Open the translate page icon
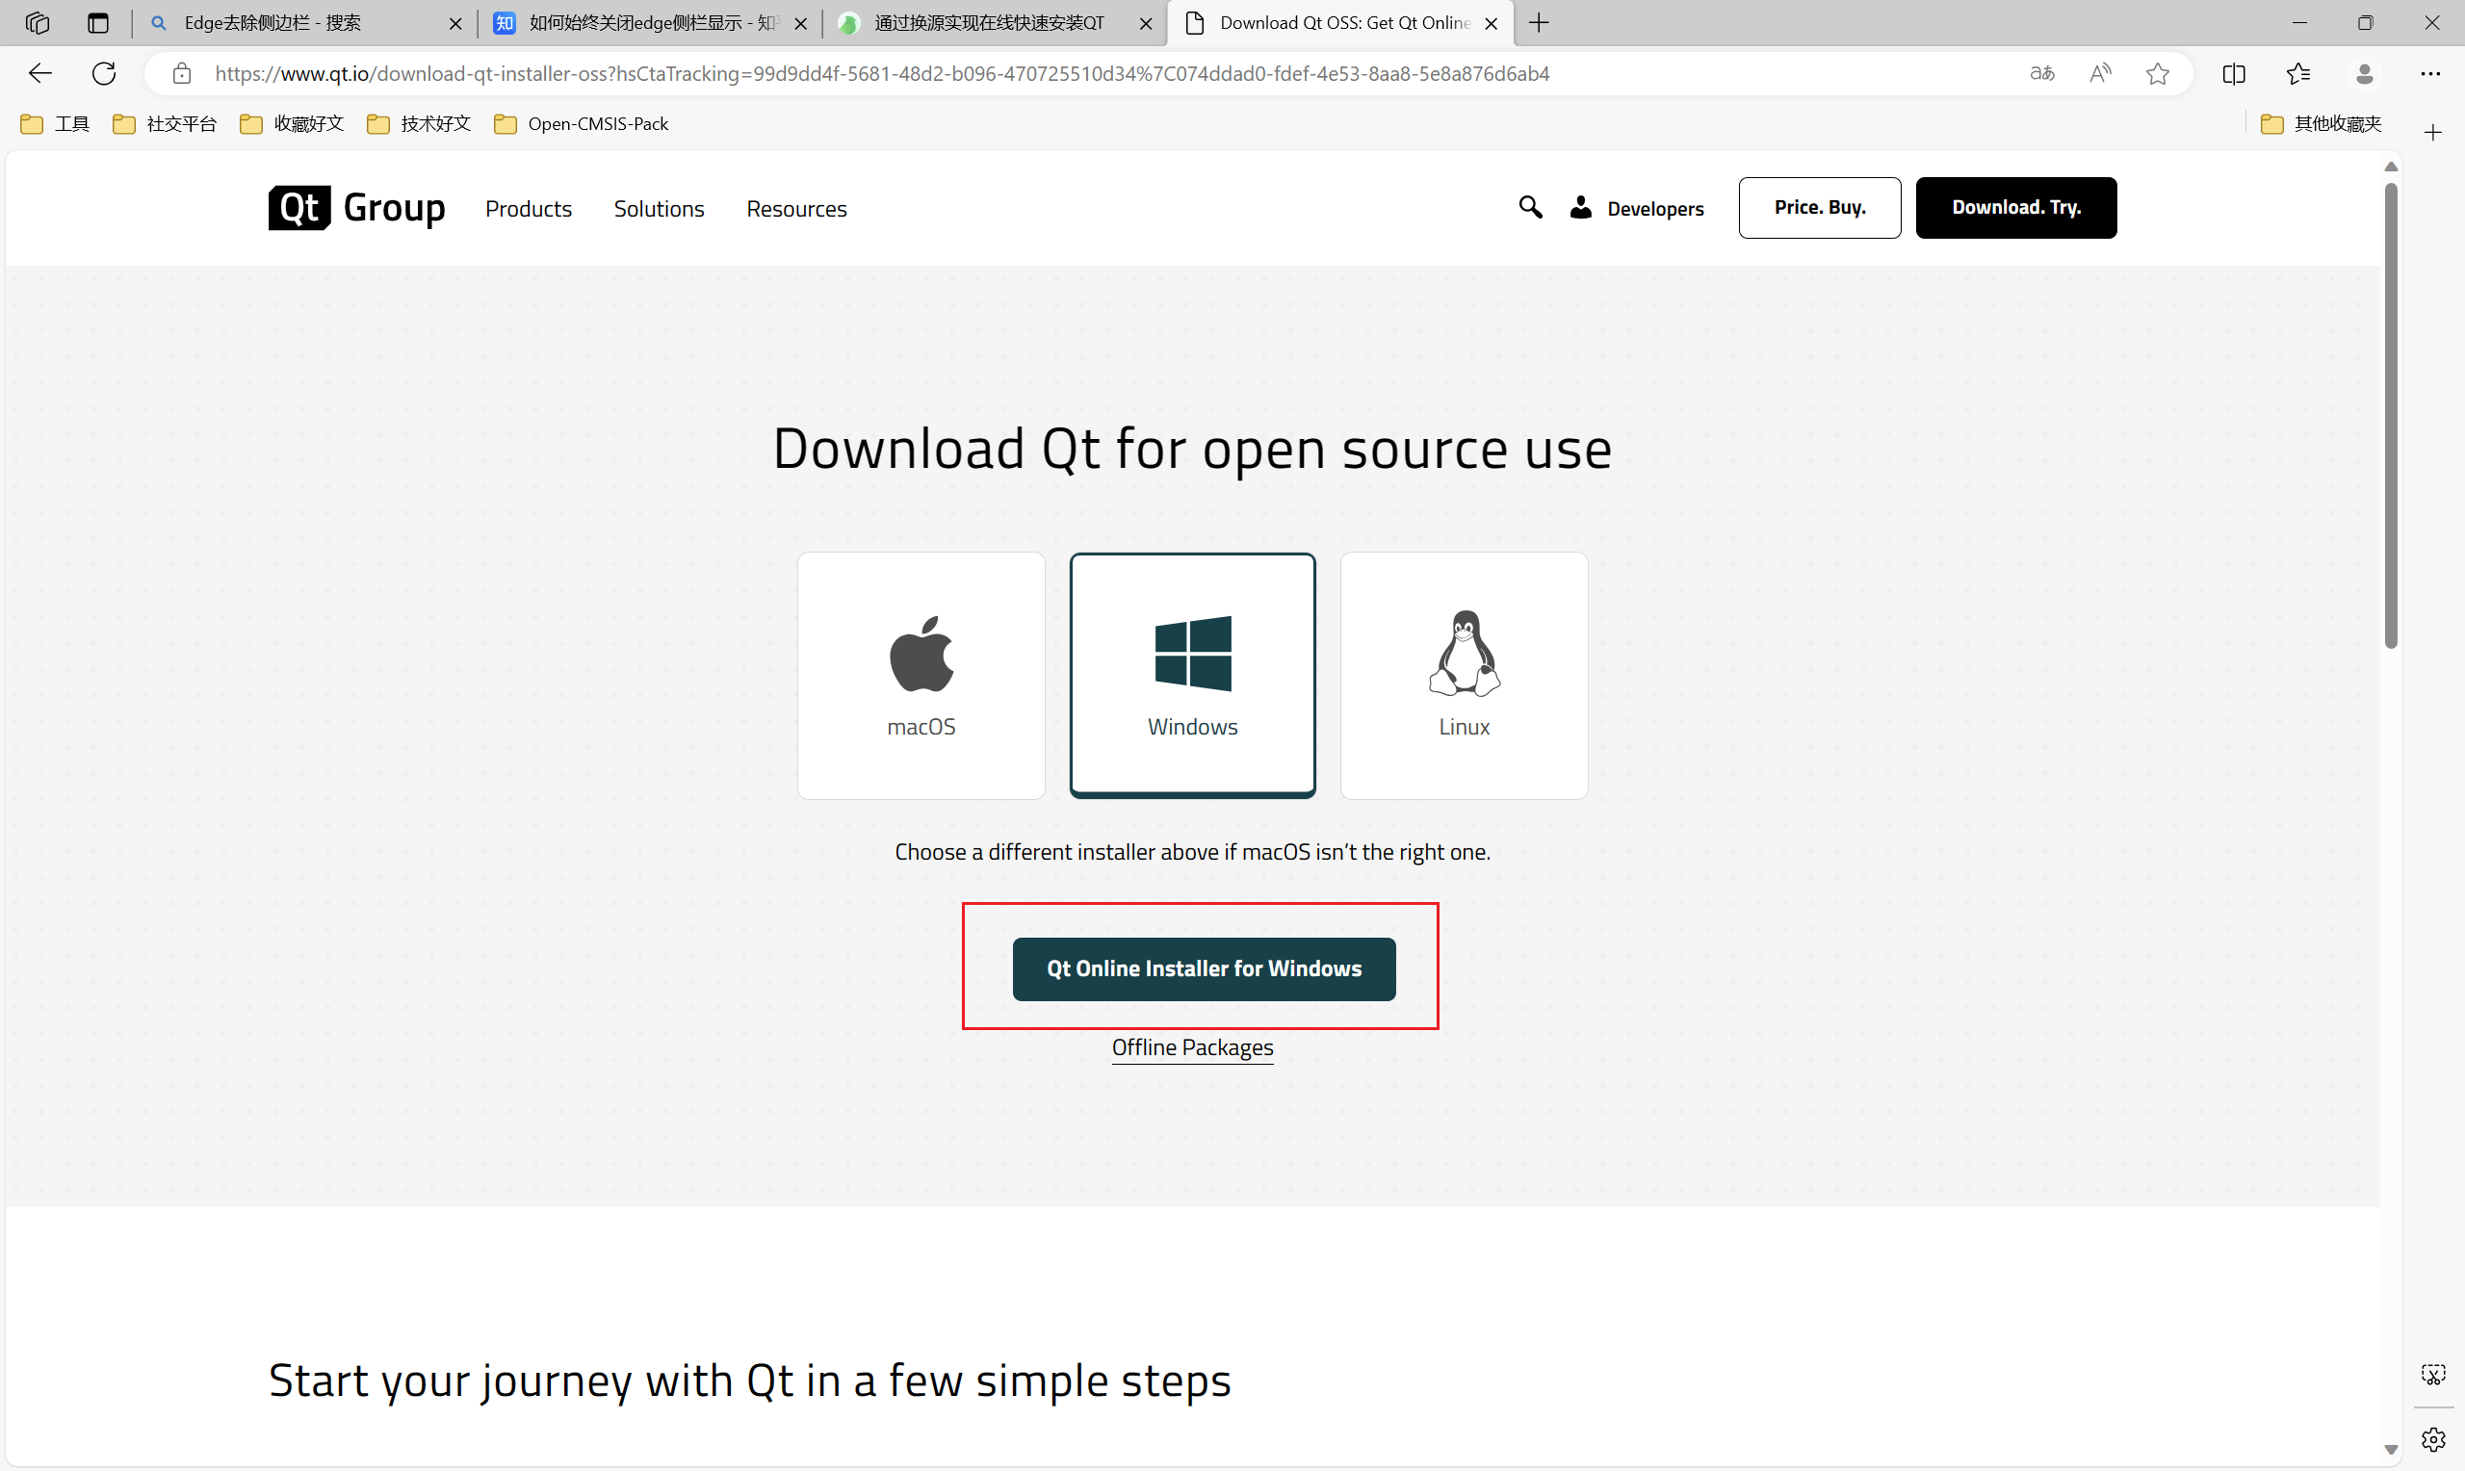2465x1471 pixels. (x=2041, y=73)
